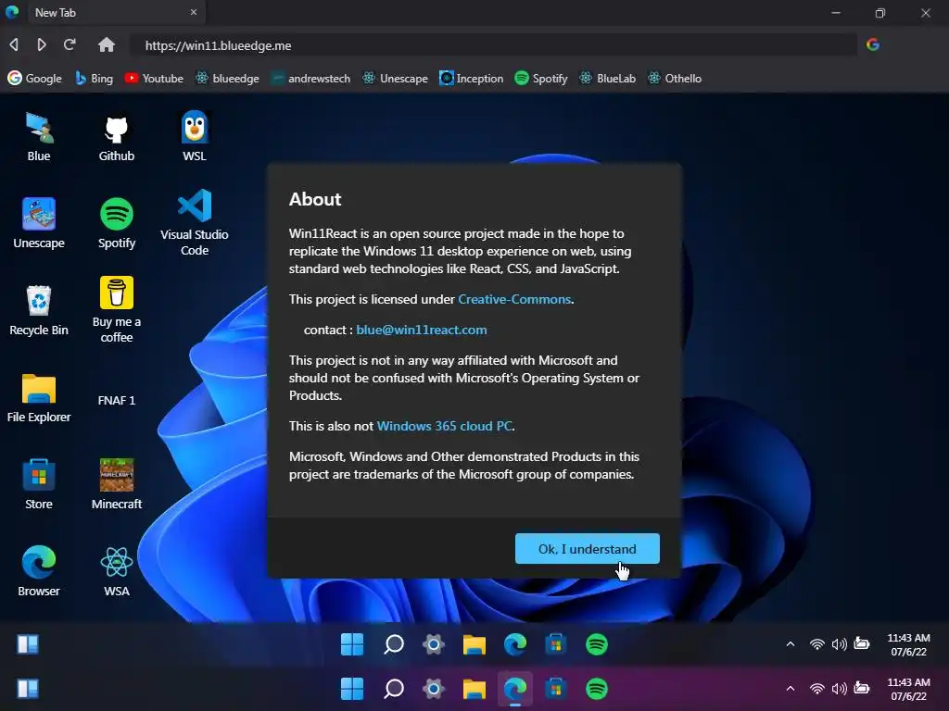Screen dimensions: 949x711
Task: Open the Windows 365 cloud PC link
Action: click(x=444, y=426)
